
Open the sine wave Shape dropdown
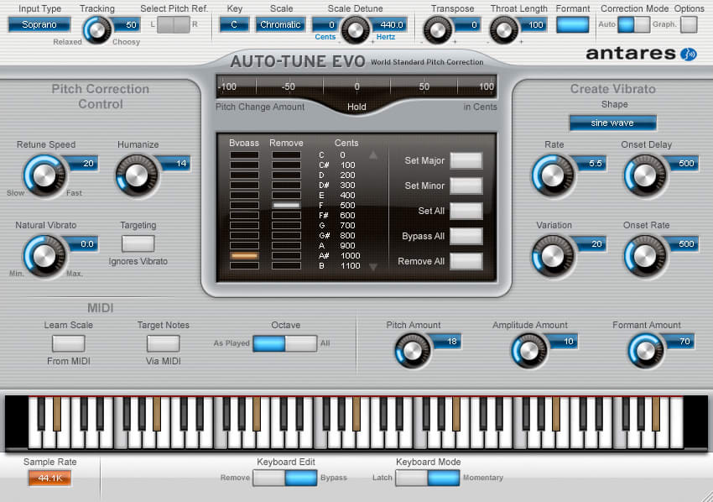click(x=612, y=123)
